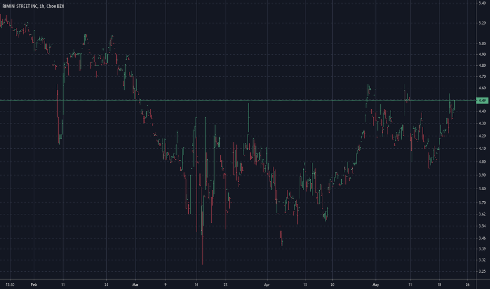Click the Mar time axis label

(x=135, y=285)
